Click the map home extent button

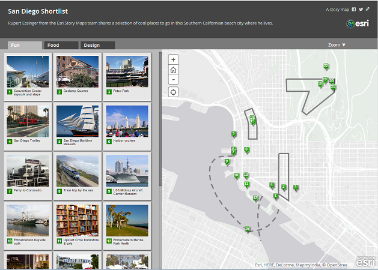pos(174,70)
